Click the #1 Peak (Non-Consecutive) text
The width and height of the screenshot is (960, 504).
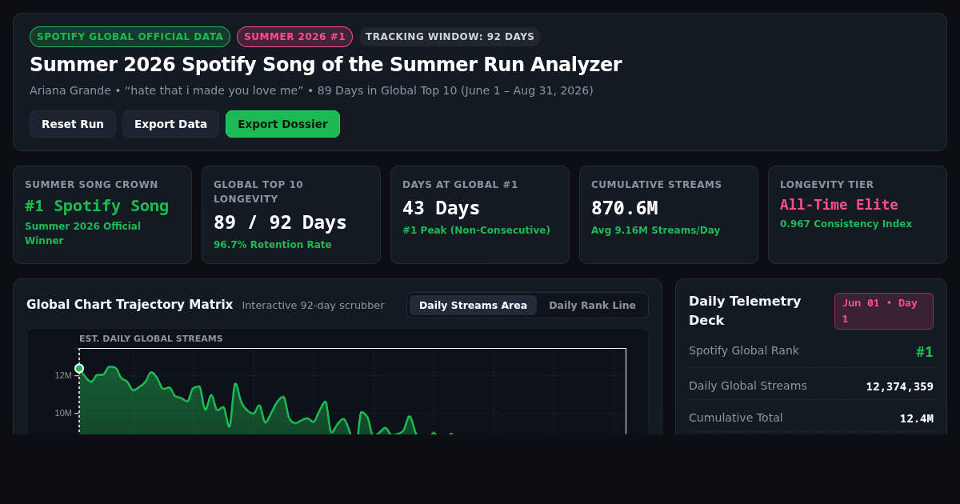476,230
